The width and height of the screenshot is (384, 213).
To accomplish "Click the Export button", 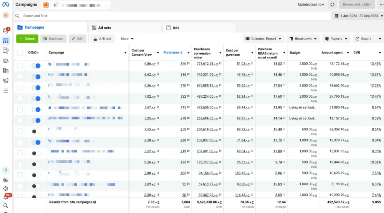I will 363,39.
